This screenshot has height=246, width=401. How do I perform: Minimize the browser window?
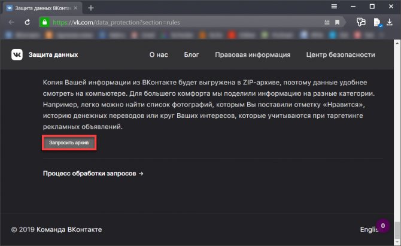(x=353, y=7)
